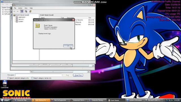Click the Event Viewer (Local) folder icon
This screenshot has width=181, height=102.
14,15
